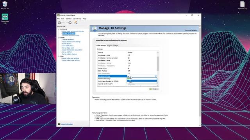Choose Ultra in the Low Latency list
This screenshot has width=250, height=140.
142,83
